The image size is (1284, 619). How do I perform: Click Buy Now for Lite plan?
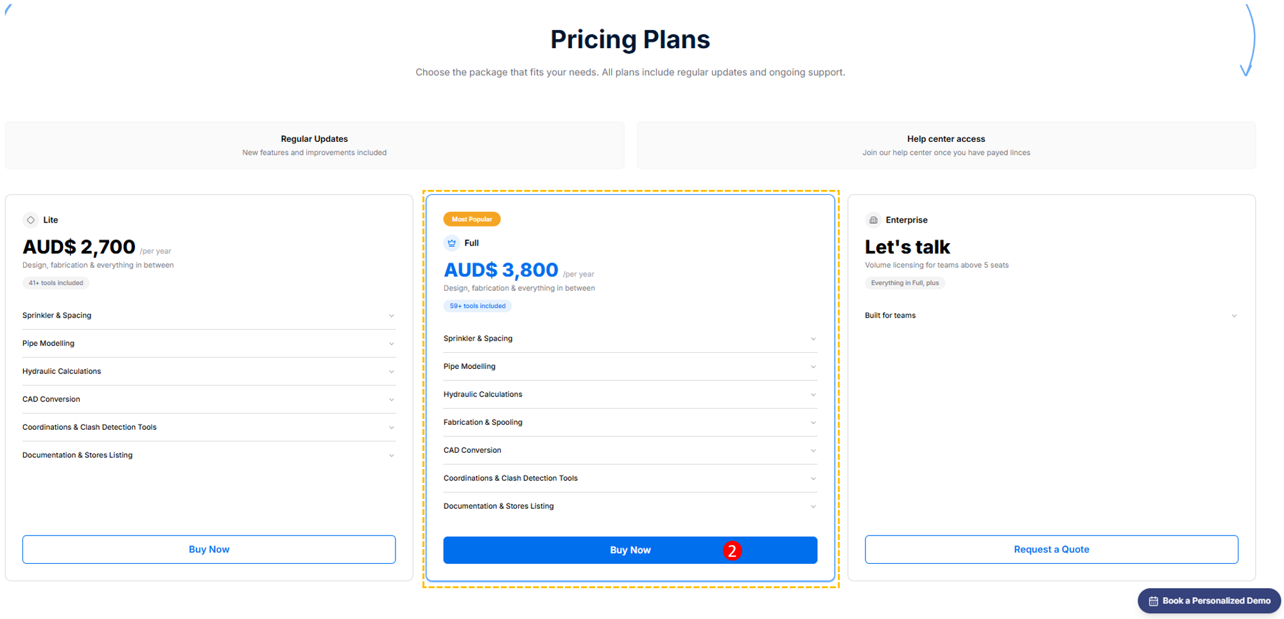(x=209, y=550)
